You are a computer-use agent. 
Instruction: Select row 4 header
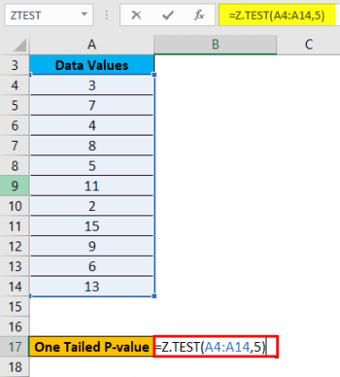14,85
